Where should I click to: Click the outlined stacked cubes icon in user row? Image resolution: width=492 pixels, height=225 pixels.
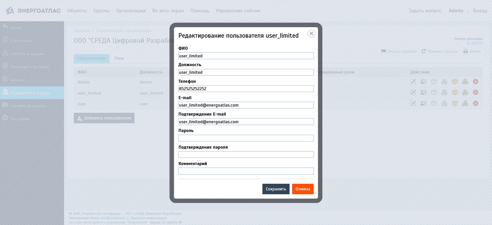(444, 103)
